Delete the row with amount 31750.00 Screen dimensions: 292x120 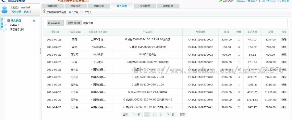[284, 92]
